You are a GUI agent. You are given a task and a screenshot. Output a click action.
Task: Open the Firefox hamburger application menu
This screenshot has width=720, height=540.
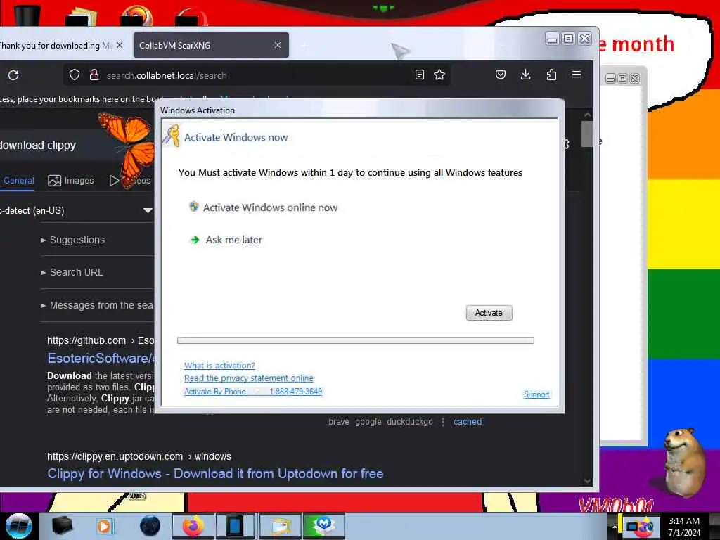point(577,75)
